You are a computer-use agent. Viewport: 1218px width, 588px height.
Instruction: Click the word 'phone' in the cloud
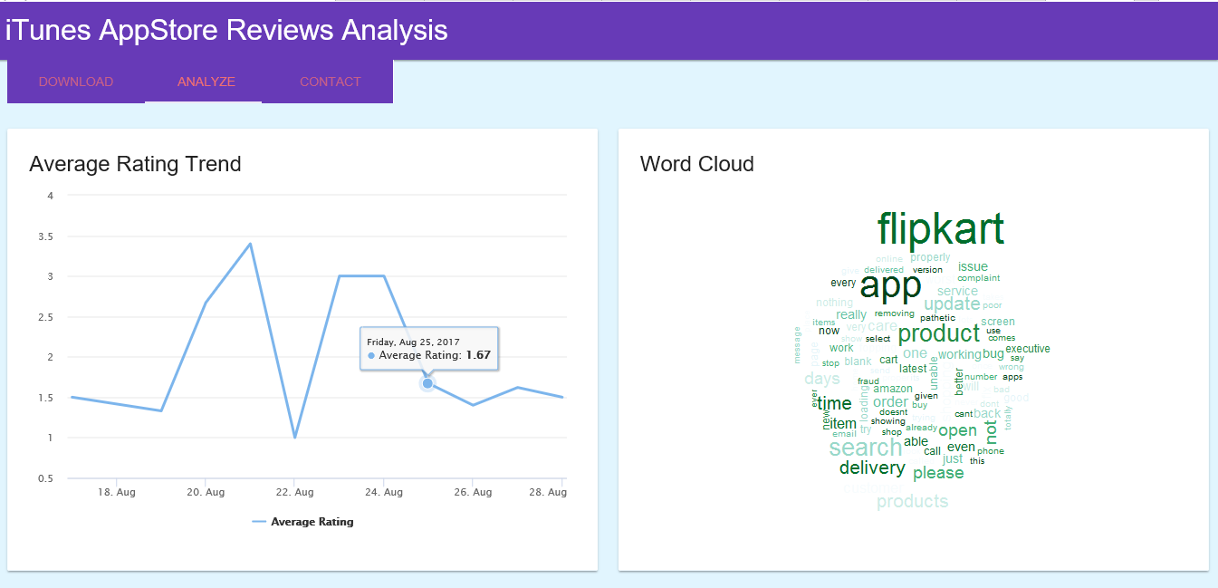[991, 451]
